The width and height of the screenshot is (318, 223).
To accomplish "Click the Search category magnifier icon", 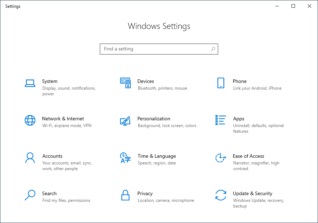I will (30, 195).
